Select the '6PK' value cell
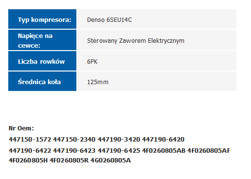Screen dimensions: 251x179 157,61
